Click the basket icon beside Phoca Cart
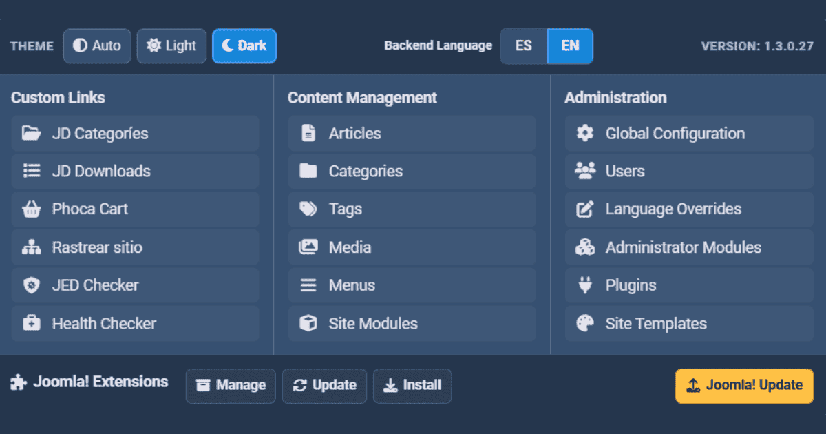This screenshot has width=826, height=434. click(x=32, y=209)
